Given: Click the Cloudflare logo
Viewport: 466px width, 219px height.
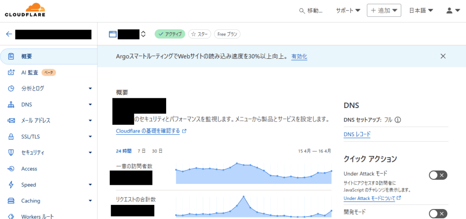Looking at the screenshot, I should [x=25, y=10].
